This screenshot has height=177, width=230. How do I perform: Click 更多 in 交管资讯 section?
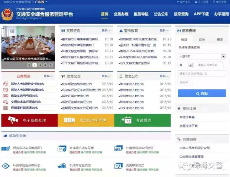106,31
